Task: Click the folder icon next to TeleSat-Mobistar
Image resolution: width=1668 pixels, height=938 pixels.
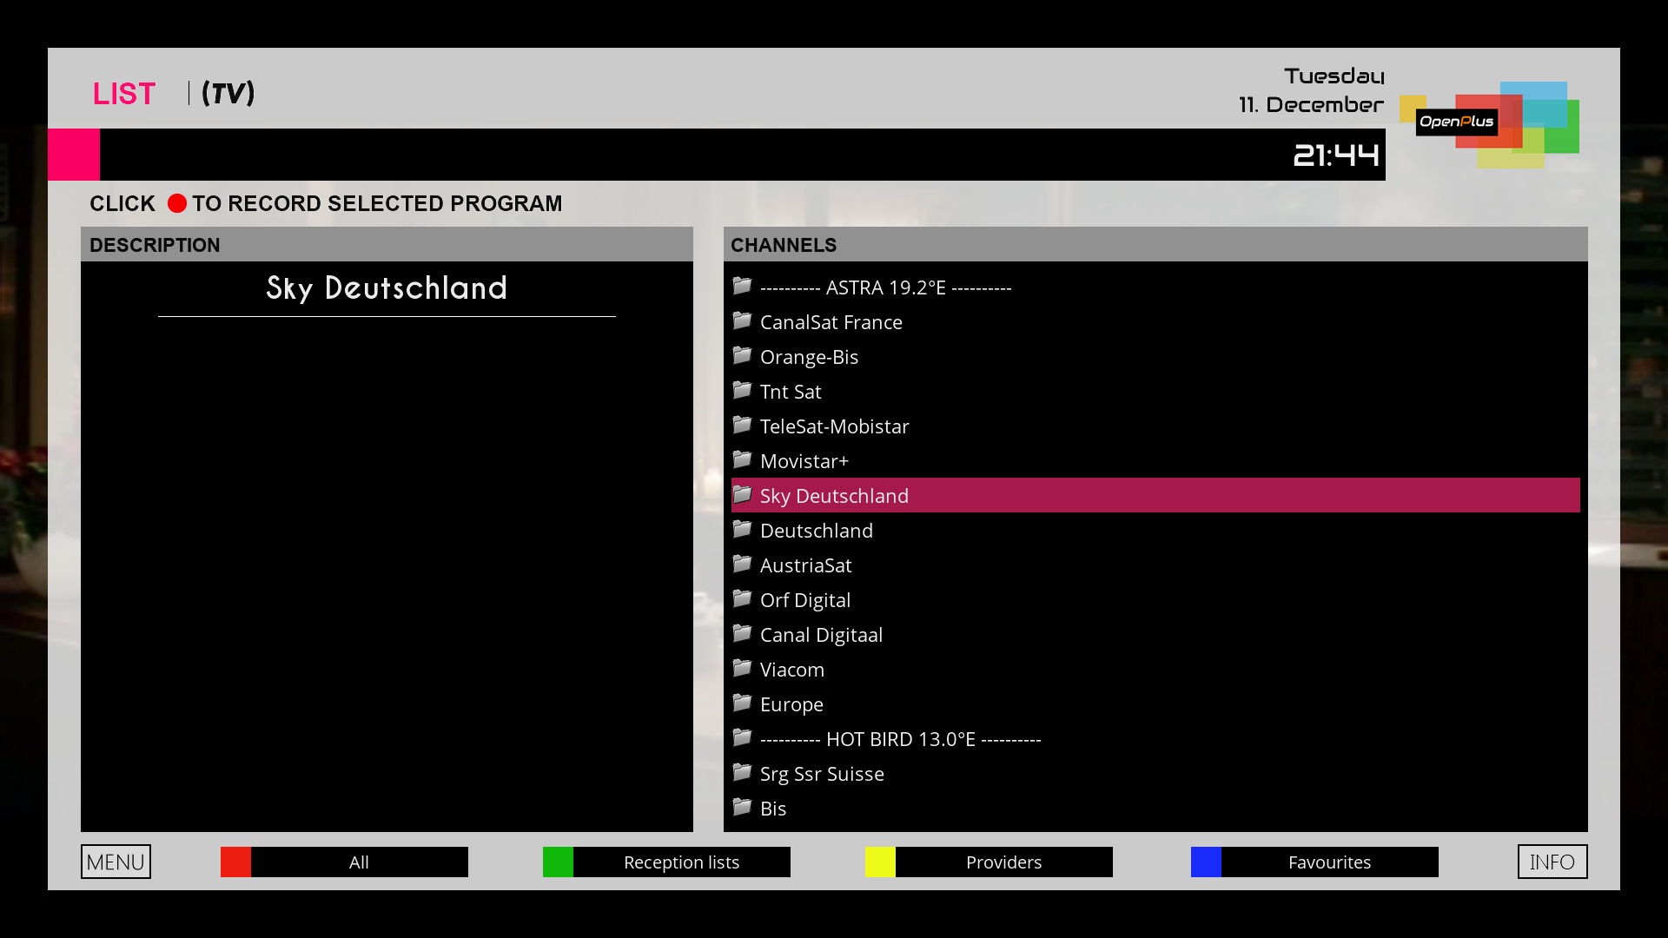Action: point(742,425)
